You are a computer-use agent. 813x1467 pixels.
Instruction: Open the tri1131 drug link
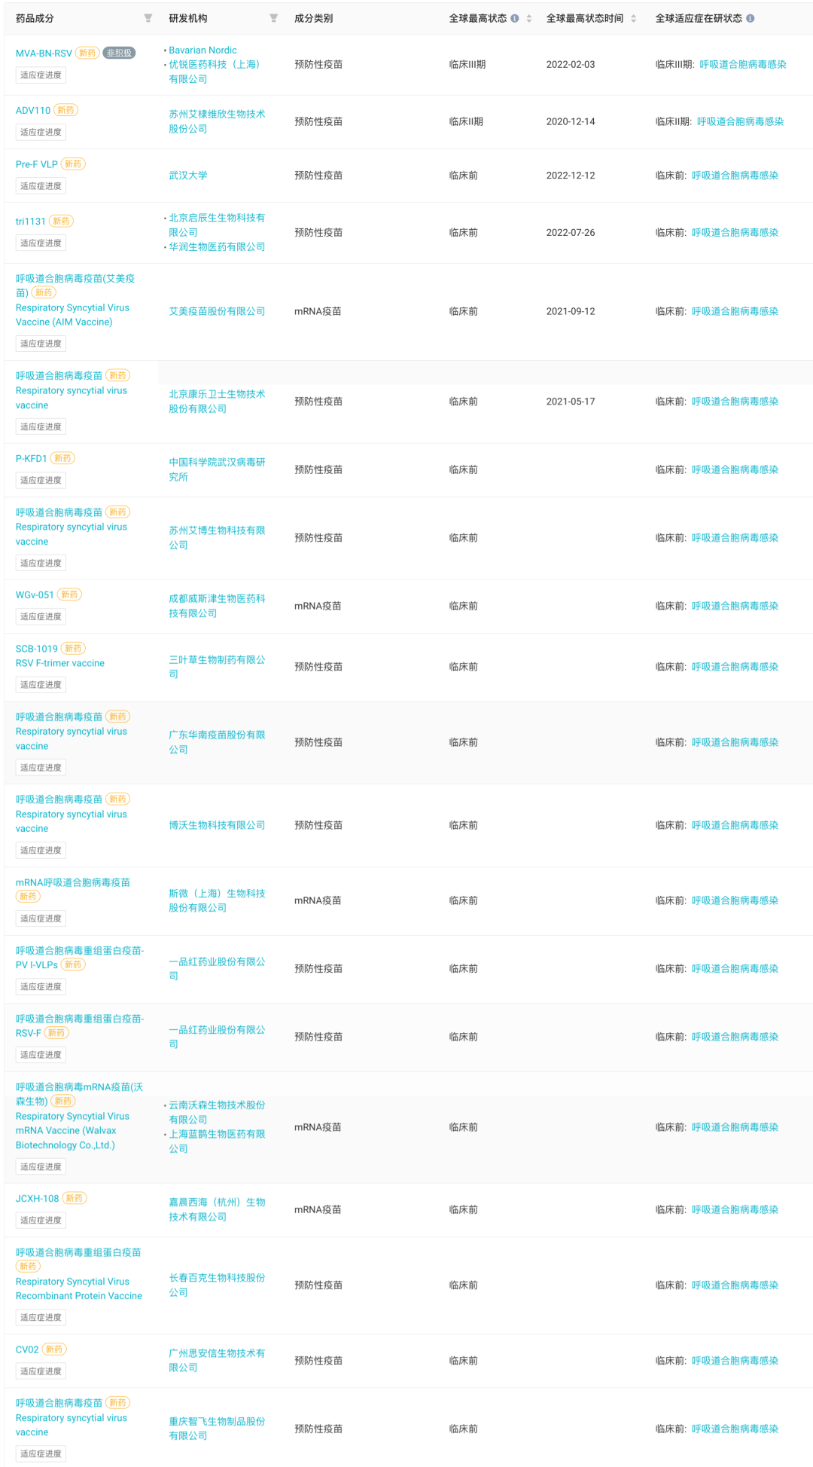[x=31, y=222]
